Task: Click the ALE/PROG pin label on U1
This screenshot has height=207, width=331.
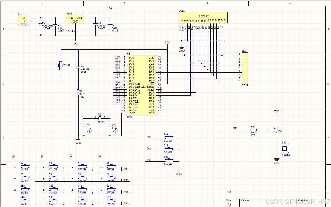Action: click(x=148, y=87)
